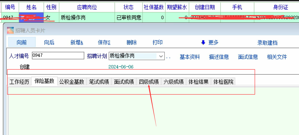Click 向后 toolbar button
The image size is (299, 135).
(x=49, y=43)
